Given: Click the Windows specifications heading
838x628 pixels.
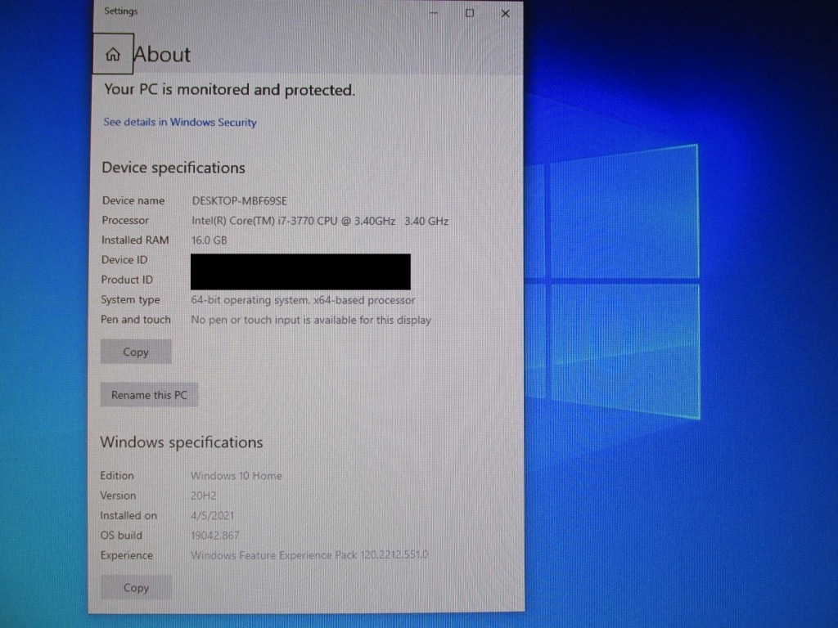Looking at the screenshot, I should click(182, 442).
